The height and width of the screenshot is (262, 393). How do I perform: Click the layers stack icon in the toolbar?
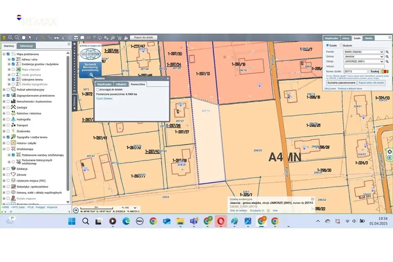[x=4, y=38]
